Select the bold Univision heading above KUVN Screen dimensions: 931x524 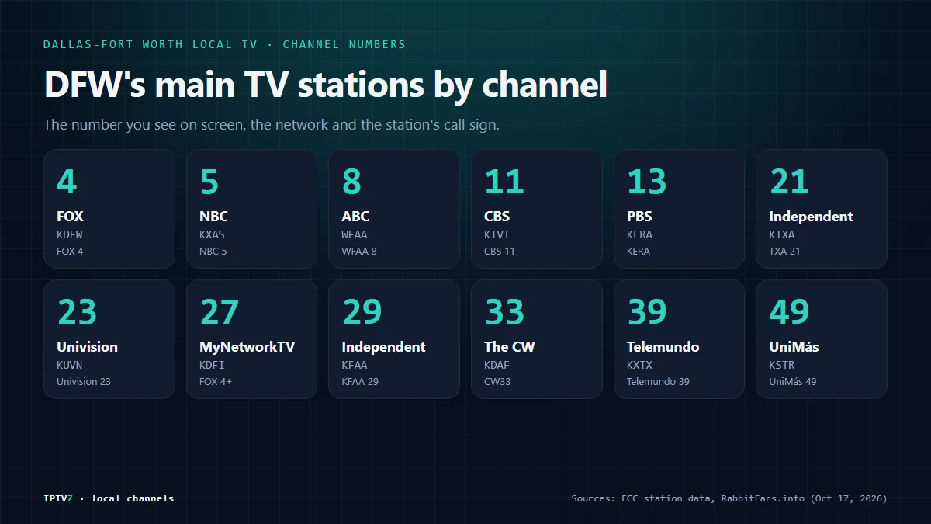[87, 347]
